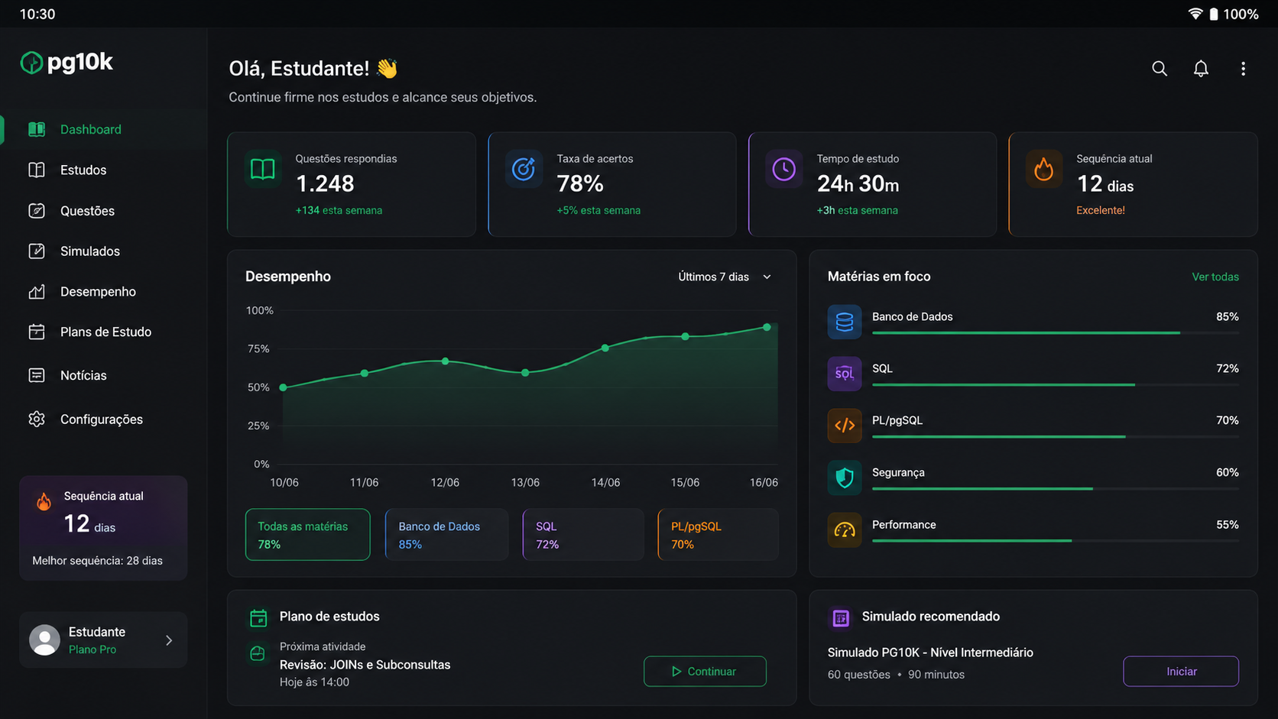Image resolution: width=1278 pixels, height=719 pixels.
Task: Select the Banco de Dados 85% filter
Action: pyautogui.click(x=446, y=535)
